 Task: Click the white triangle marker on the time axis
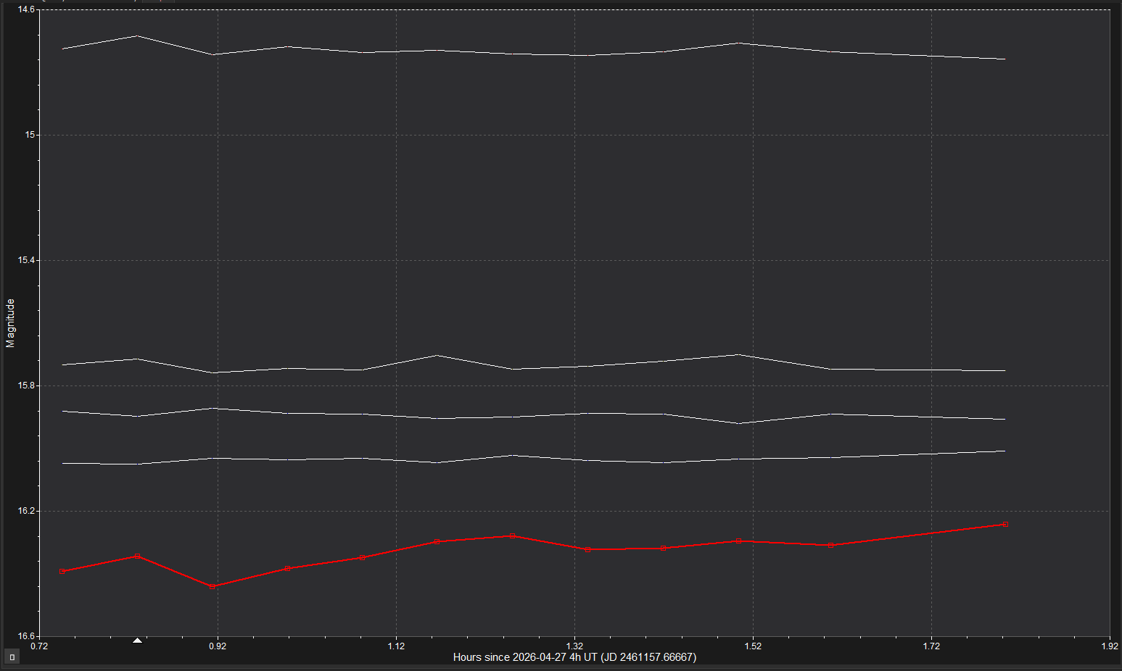tap(137, 641)
